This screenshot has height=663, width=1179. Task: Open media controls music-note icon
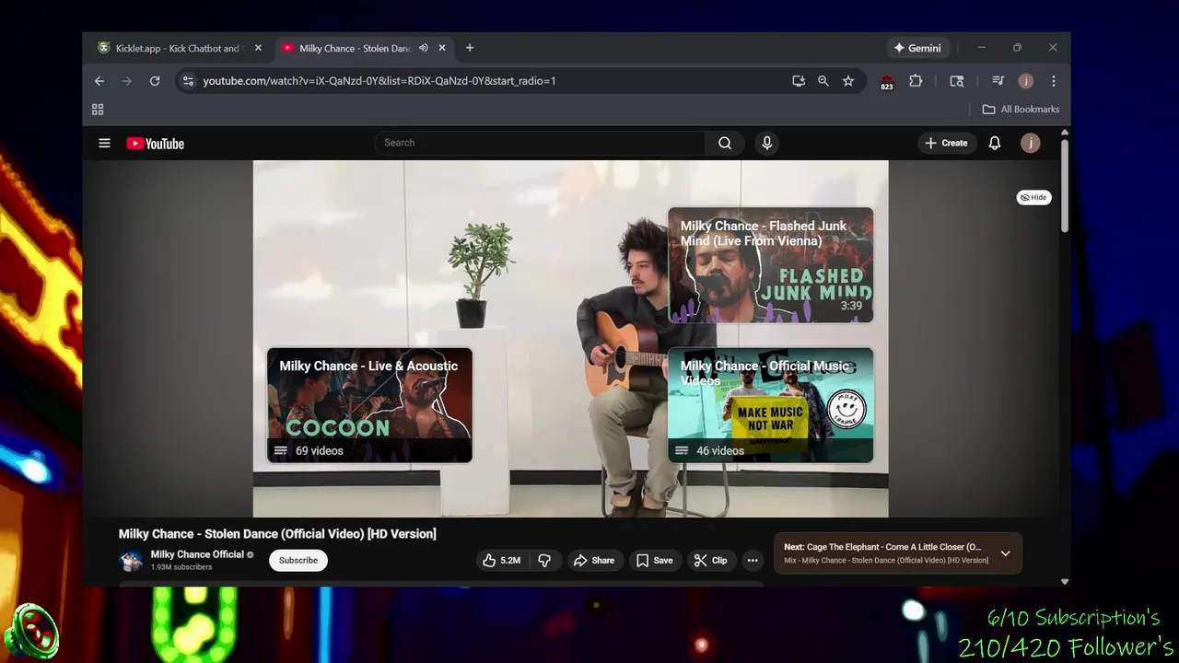point(998,81)
